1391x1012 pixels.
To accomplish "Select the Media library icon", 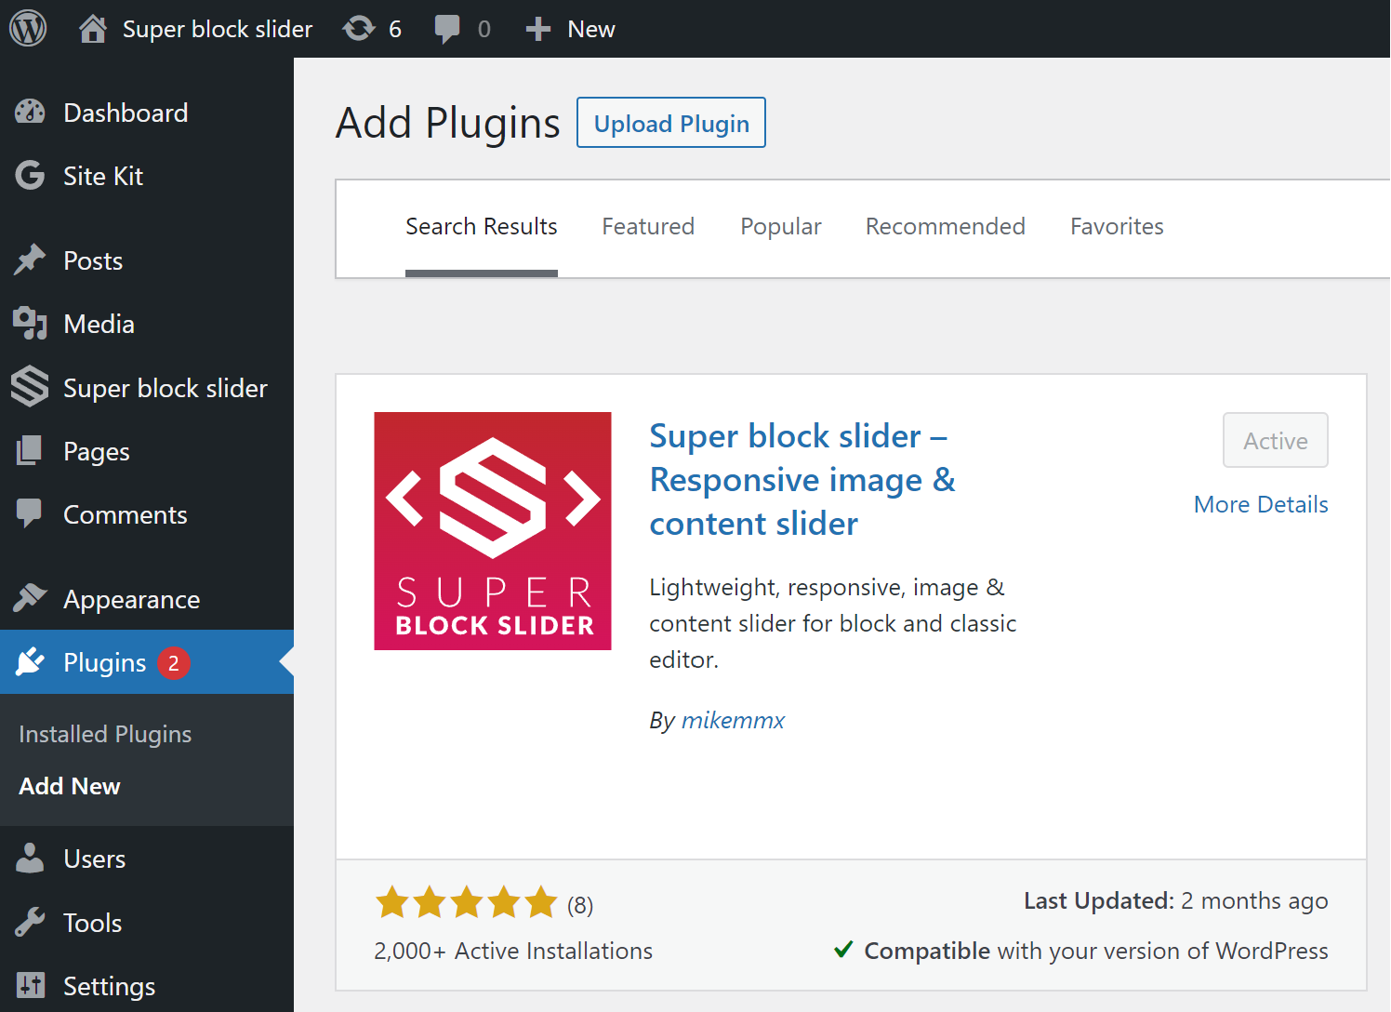I will [31, 324].
